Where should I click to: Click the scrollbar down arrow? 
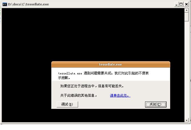[186, 120]
